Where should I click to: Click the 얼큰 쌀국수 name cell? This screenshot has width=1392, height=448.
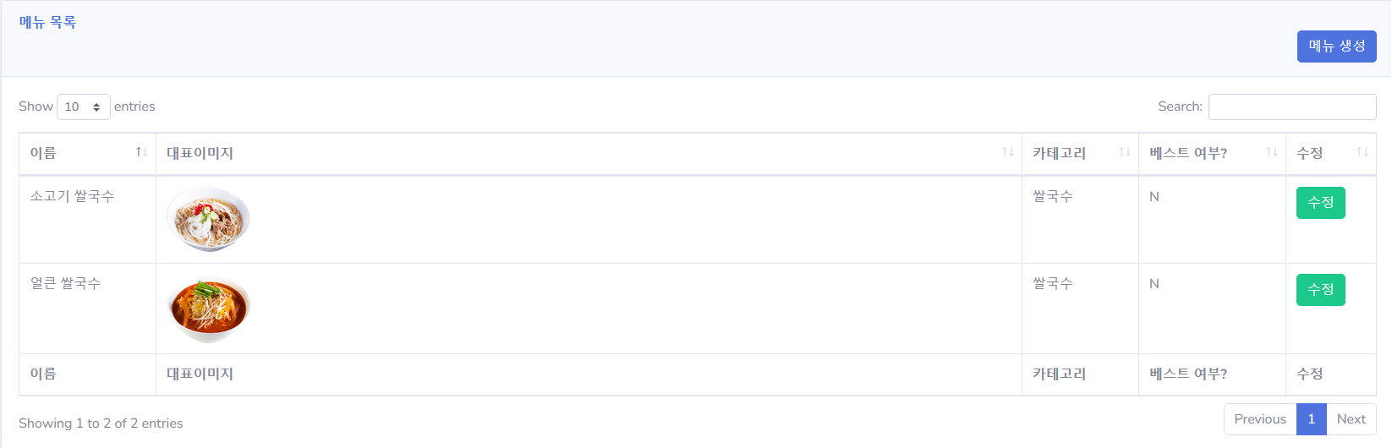(87, 309)
